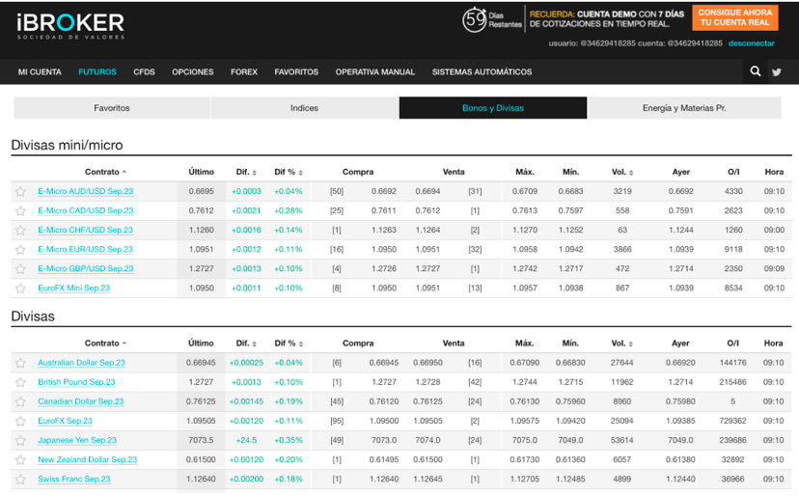Add Canadian Dollar Sep.23 to favorites star

click(x=20, y=402)
